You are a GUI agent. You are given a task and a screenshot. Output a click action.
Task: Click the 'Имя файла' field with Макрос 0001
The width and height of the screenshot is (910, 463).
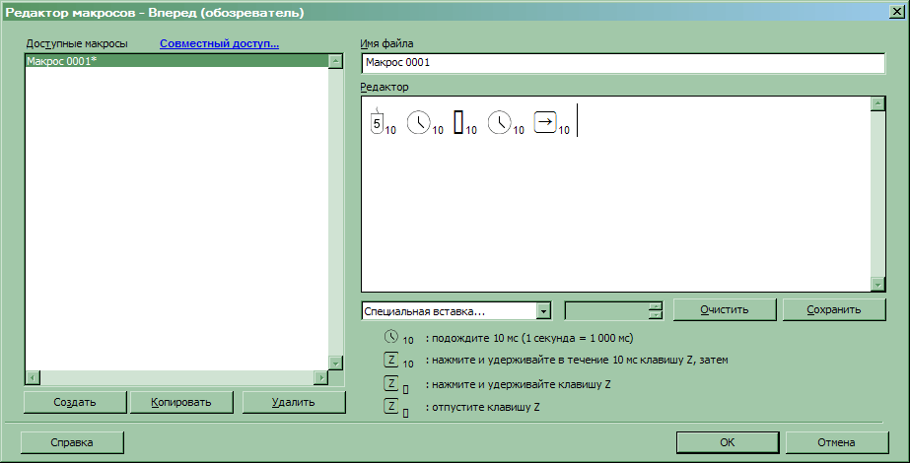tap(623, 63)
